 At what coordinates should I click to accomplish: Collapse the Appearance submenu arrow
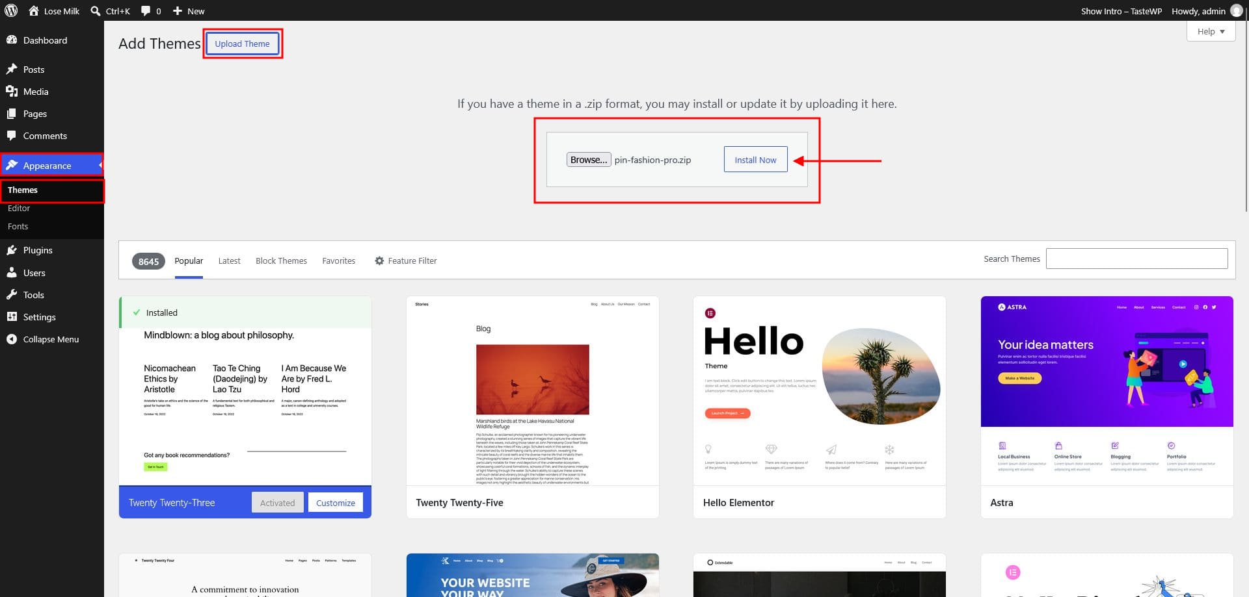click(100, 166)
